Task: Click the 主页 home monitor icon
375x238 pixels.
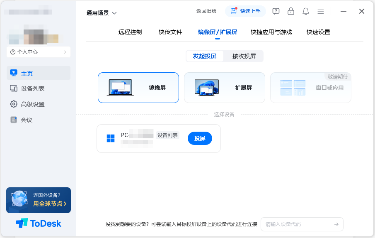Action: [x=14, y=73]
